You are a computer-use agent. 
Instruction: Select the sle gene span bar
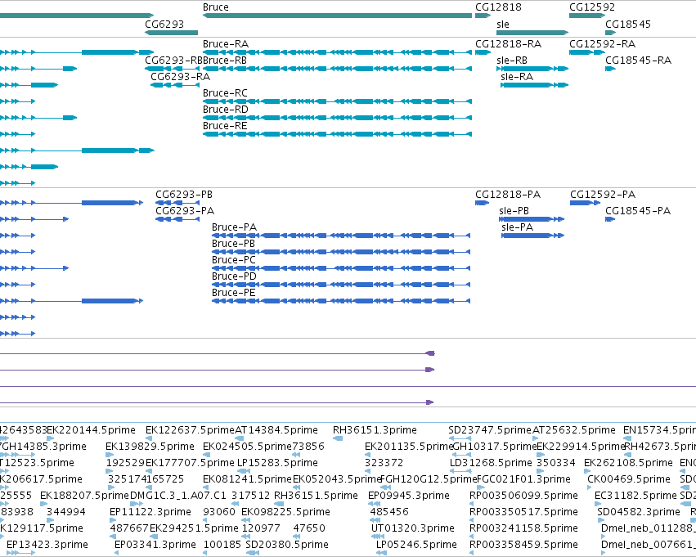pyautogui.click(x=532, y=33)
